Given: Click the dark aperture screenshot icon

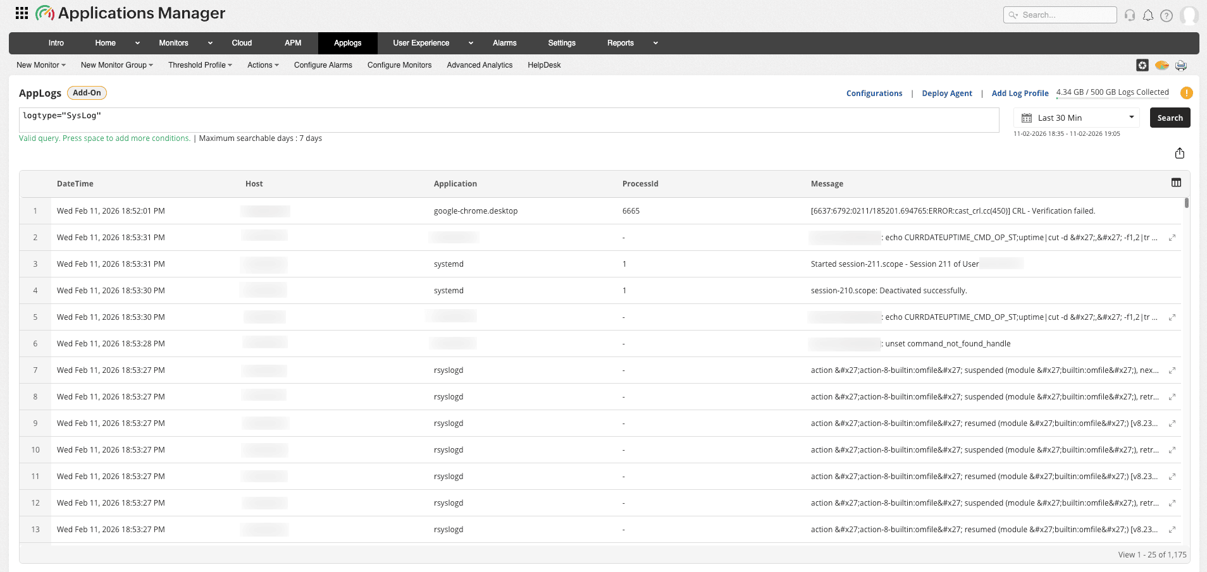Looking at the screenshot, I should (x=1142, y=65).
